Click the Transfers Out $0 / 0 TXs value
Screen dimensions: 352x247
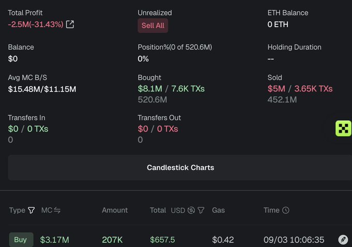pyautogui.click(x=158, y=129)
